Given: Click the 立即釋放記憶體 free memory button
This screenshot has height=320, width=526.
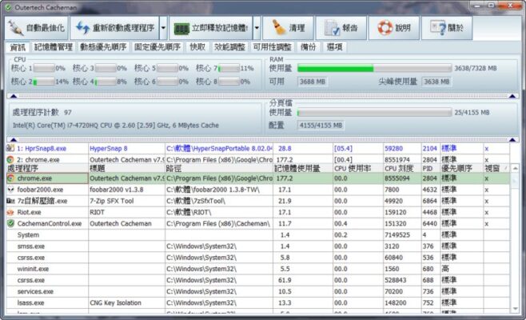Looking at the screenshot, I should [x=211, y=28].
